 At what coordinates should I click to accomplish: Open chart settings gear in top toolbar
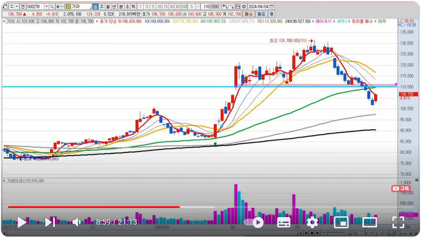pyautogui.click(x=244, y=6)
